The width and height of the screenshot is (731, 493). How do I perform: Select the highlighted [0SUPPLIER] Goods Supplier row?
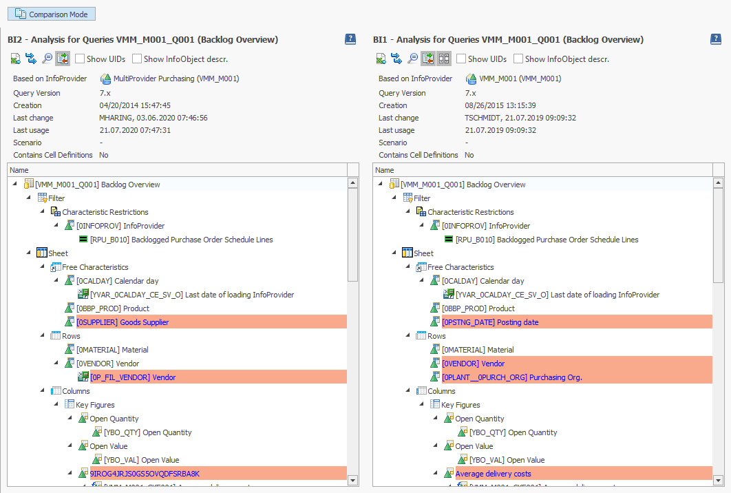click(x=125, y=322)
